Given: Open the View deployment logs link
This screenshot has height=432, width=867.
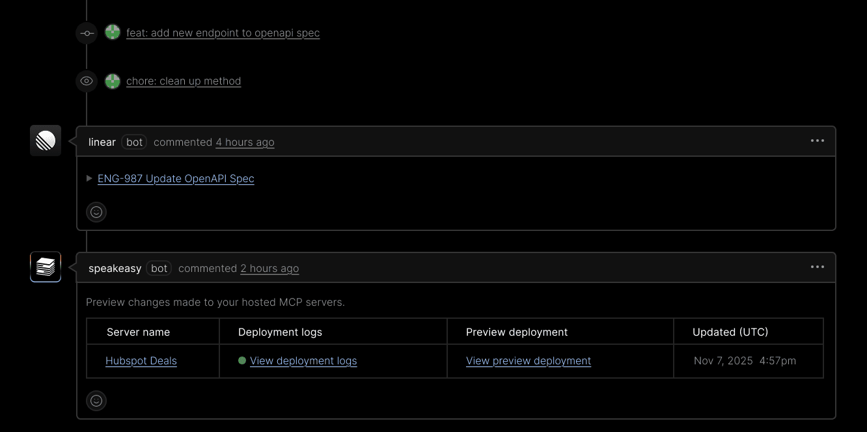Looking at the screenshot, I should (303, 360).
